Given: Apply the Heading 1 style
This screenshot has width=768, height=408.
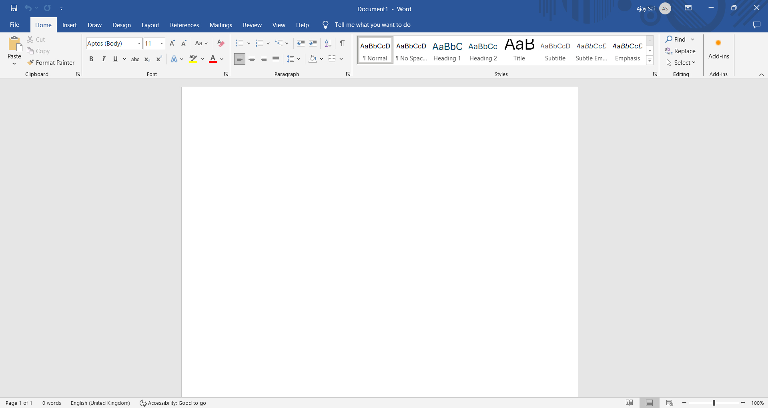Looking at the screenshot, I should point(447,50).
